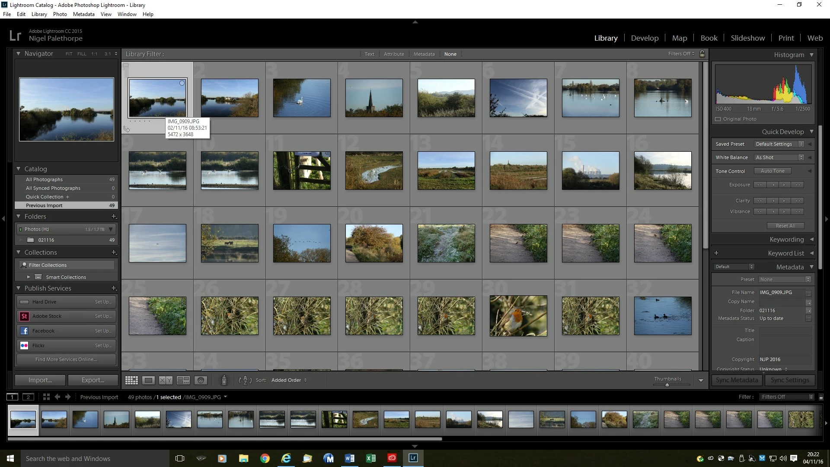Enable Original Photo checkbox
The height and width of the screenshot is (467, 830).
point(718,119)
